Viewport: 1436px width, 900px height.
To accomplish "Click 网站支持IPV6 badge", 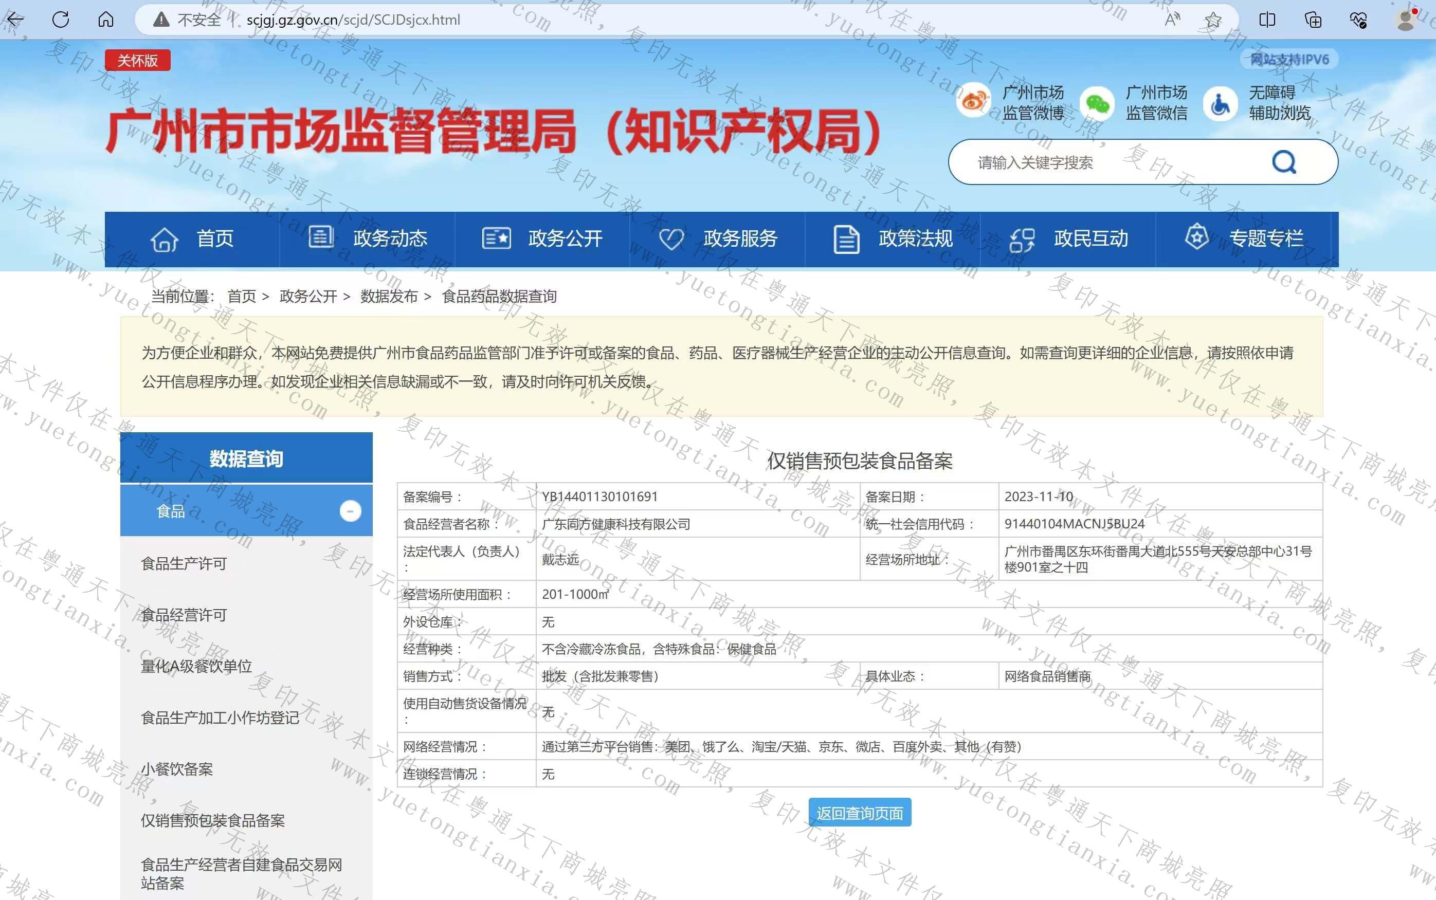I will tap(1289, 59).
